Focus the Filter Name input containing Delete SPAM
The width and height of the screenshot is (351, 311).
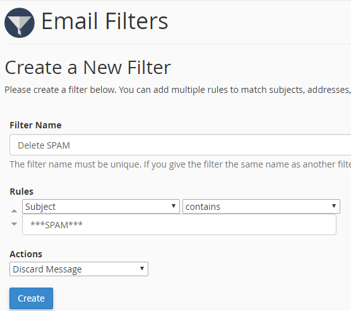click(180, 145)
